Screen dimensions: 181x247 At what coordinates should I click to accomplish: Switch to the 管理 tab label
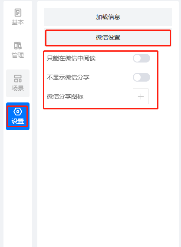click(18, 55)
